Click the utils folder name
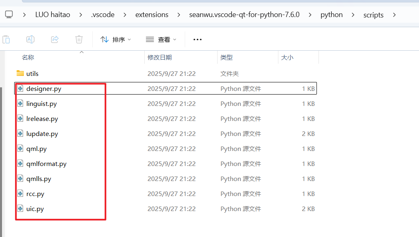419x237 pixels. tap(32, 73)
